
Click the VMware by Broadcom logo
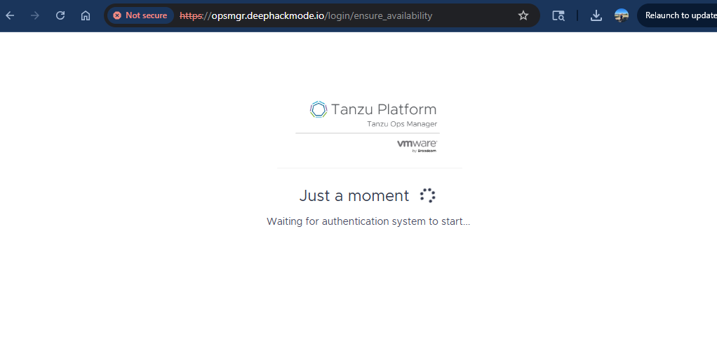tap(417, 146)
